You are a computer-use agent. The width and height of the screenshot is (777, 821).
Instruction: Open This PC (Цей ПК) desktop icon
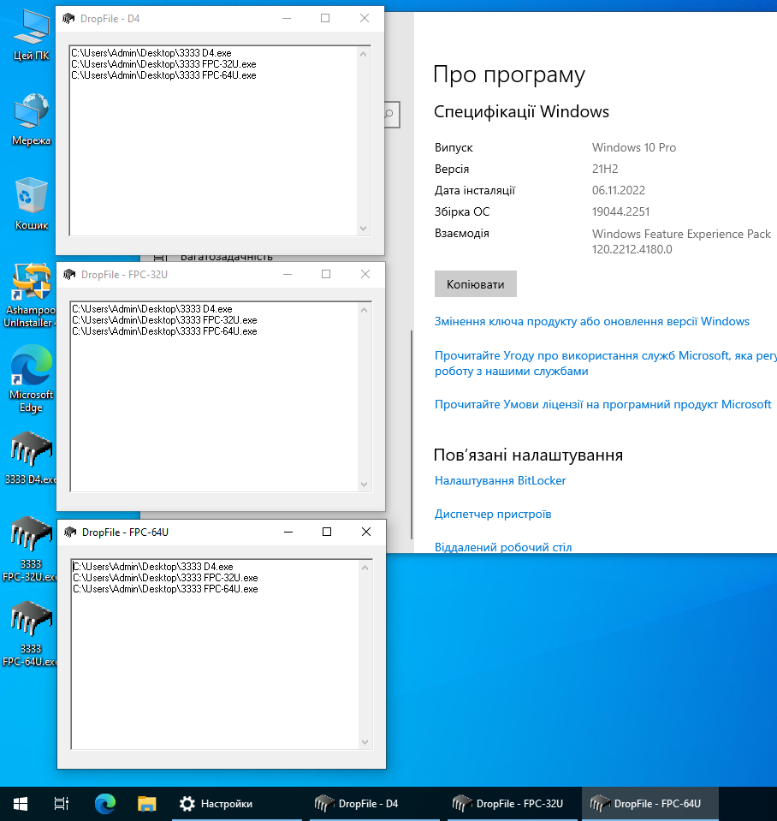(x=32, y=29)
